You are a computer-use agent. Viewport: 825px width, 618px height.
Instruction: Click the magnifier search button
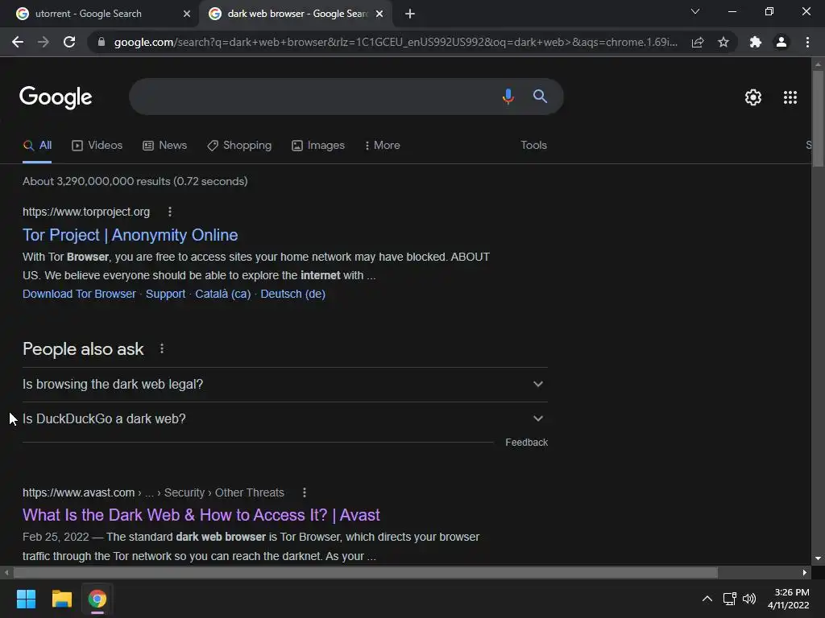point(540,97)
